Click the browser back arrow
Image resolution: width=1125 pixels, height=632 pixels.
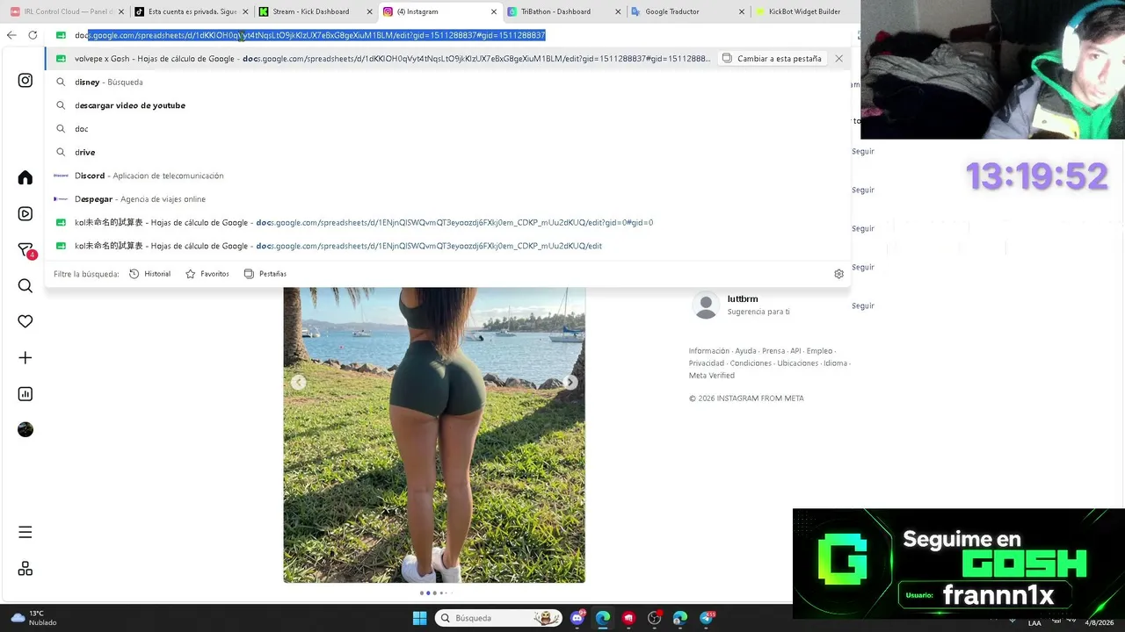click(x=11, y=35)
